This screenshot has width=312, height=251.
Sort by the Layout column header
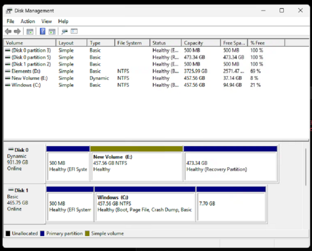pos(72,43)
